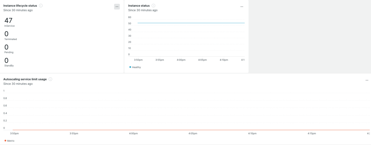Image resolution: width=371 pixels, height=145 pixels.
Task: Click the orange Metric legend dot
Action: [x=5, y=141]
